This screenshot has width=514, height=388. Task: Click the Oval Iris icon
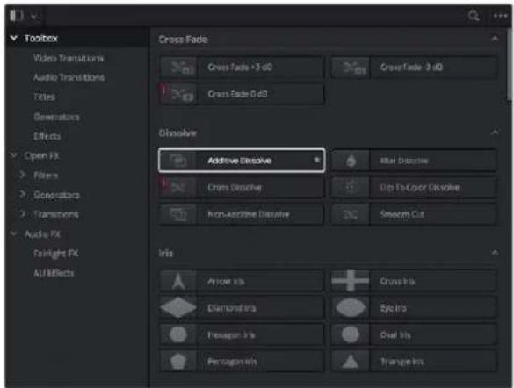pyautogui.click(x=351, y=334)
